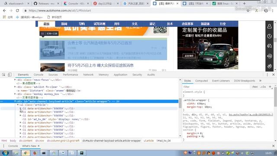Screen dimensions: 277x156
Task: Activate the inspect element picker
Action: pos(4,75)
